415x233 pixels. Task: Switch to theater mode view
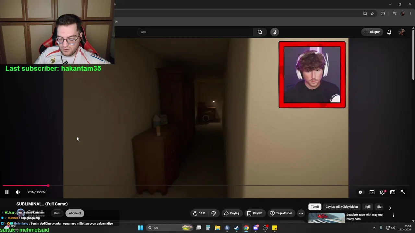393,192
